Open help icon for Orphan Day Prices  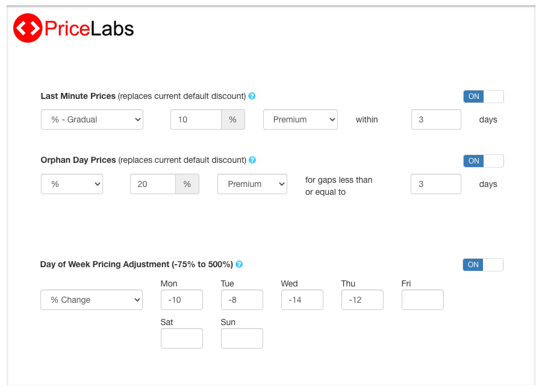252,160
